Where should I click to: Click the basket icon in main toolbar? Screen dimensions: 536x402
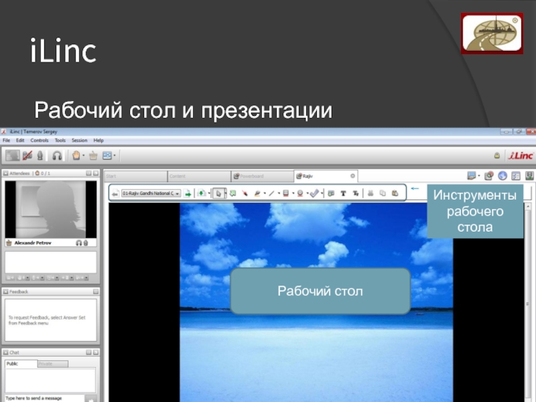[x=93, y=156]
